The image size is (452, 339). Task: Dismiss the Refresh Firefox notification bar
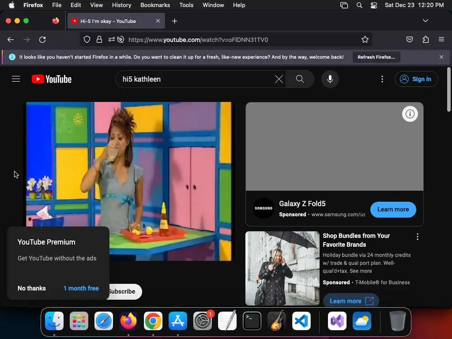click(441, 57)
